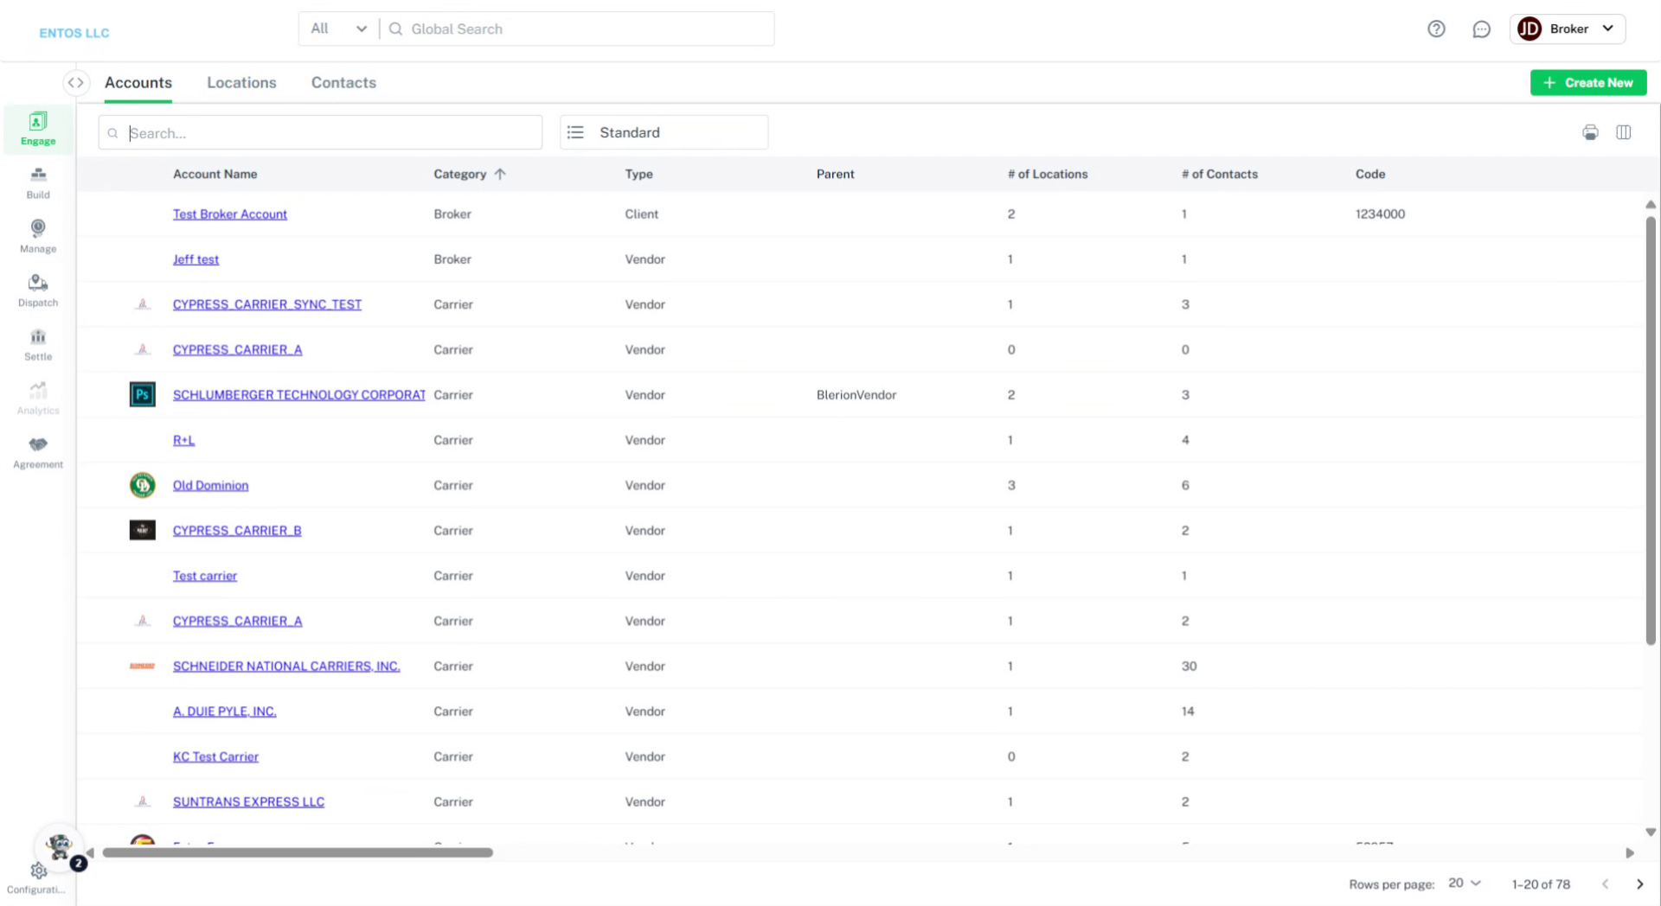Open column chooser icon
Image resolution: width=1661 pixels, height=906 pixels.
(1624, 132)
